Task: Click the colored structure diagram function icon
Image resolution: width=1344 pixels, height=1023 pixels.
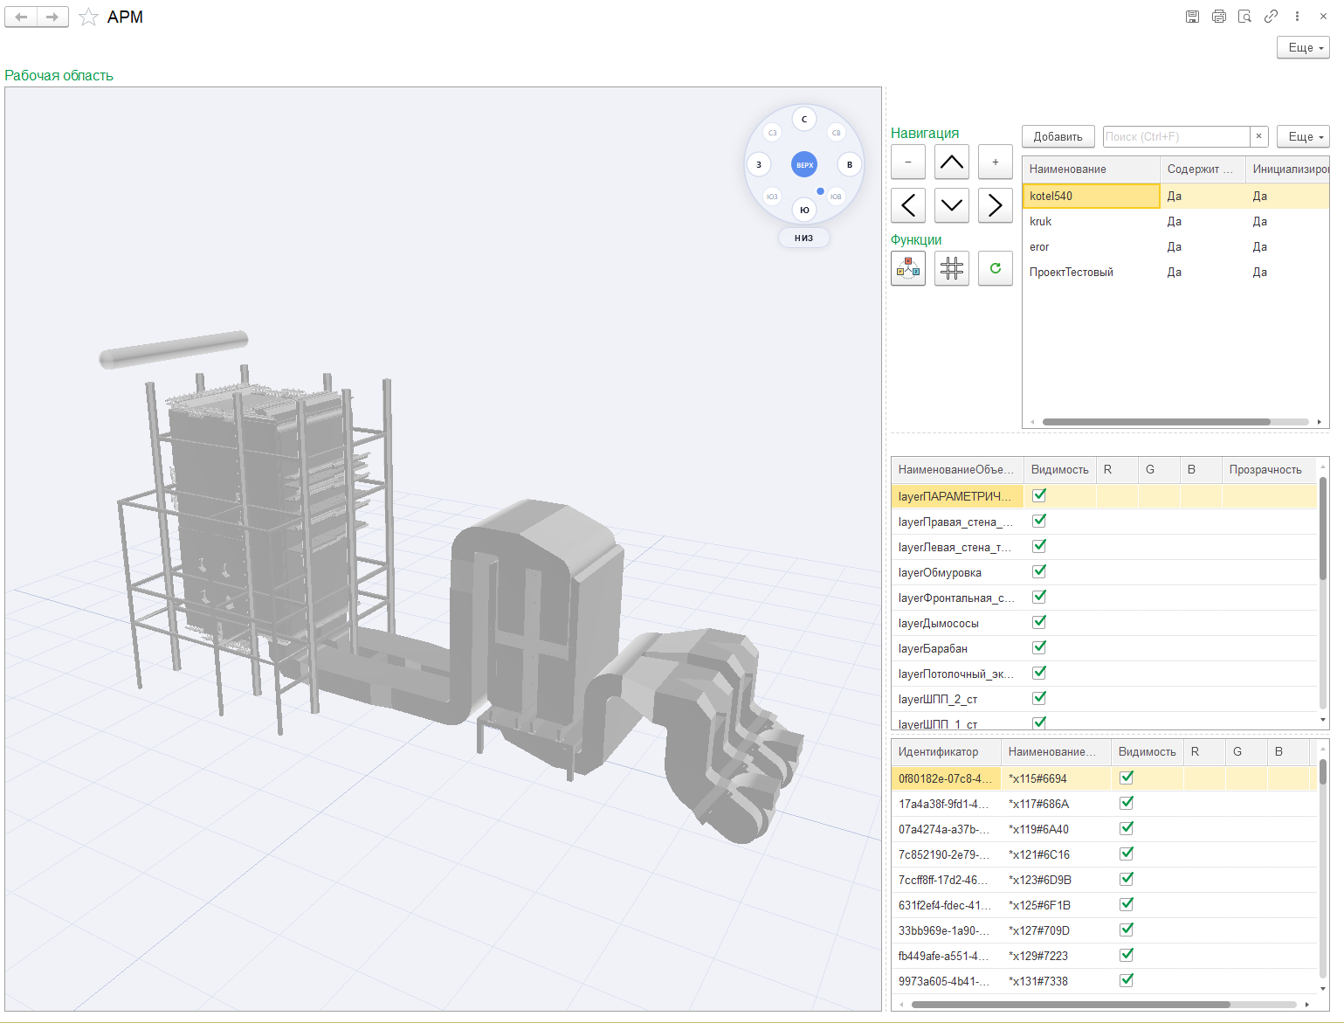Action: pos(908,268)
